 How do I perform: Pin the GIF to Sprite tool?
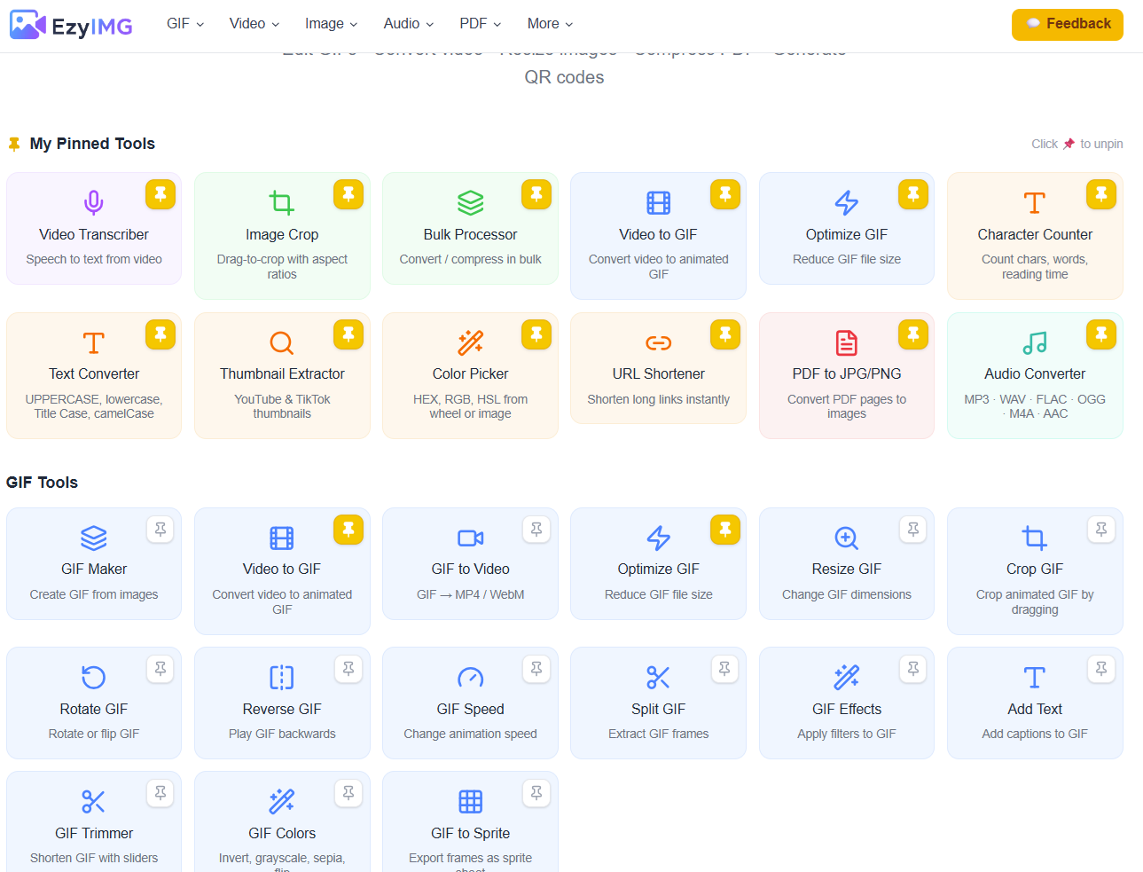click(536, 793)
